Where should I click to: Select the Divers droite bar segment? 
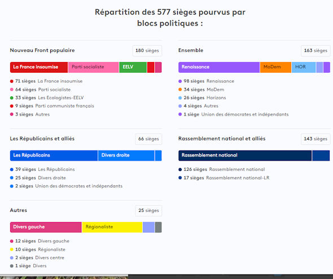tap(126, 156)
